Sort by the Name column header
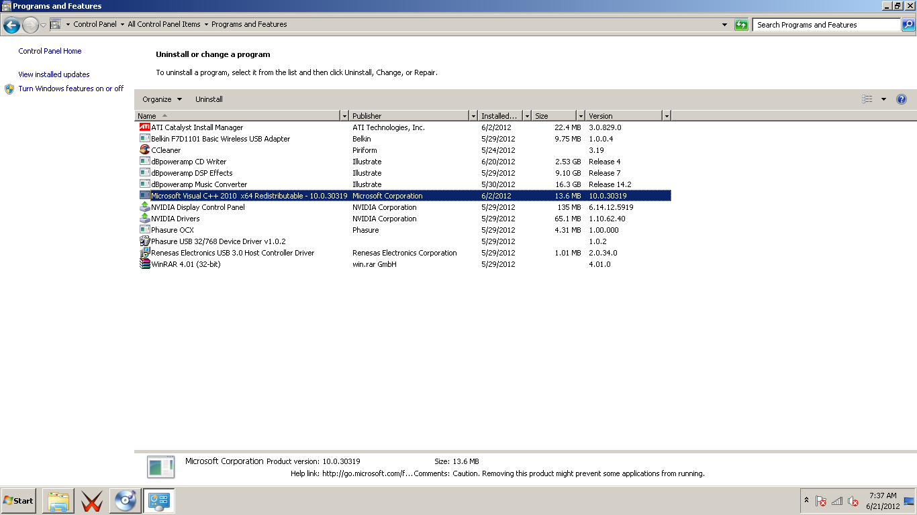 [x=238, y=116]
